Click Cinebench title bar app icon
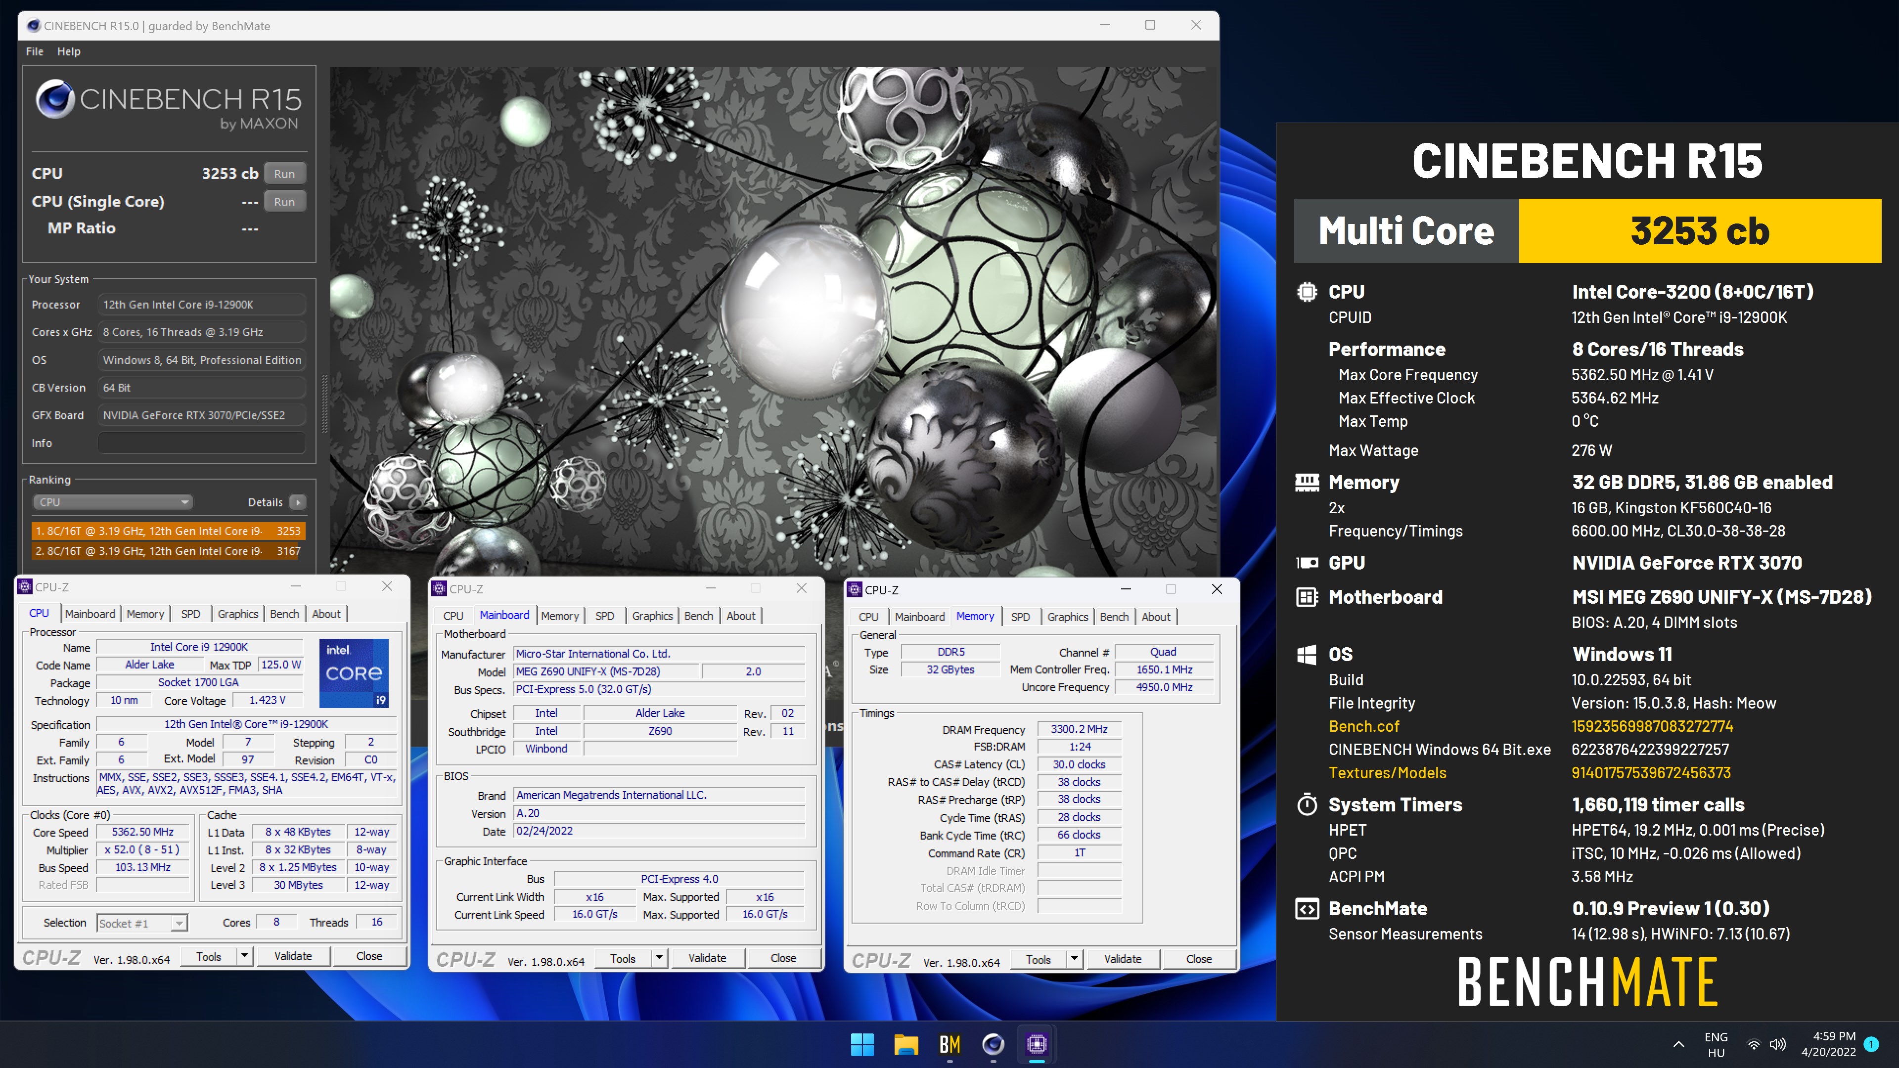Image resolution: width=1899 pixels, height=1068 pixels. tap(33, 26)
